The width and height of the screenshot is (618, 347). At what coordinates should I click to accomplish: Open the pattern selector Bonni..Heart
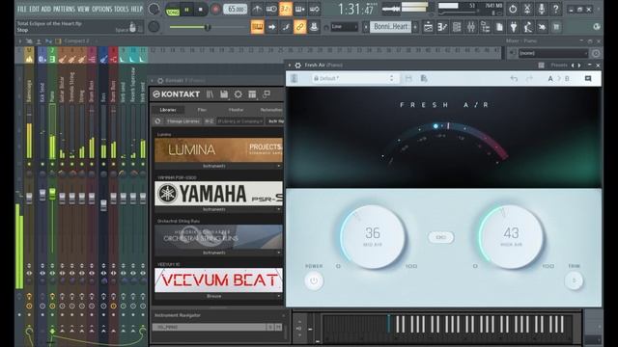(x=390, y=27)
